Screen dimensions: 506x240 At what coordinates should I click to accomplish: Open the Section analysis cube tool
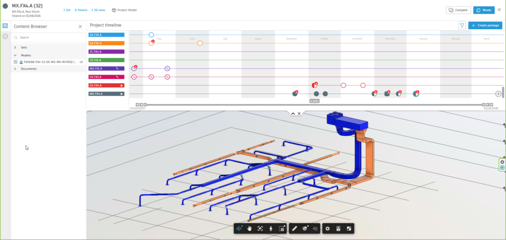pyautogui.click(x=305, y=228)
